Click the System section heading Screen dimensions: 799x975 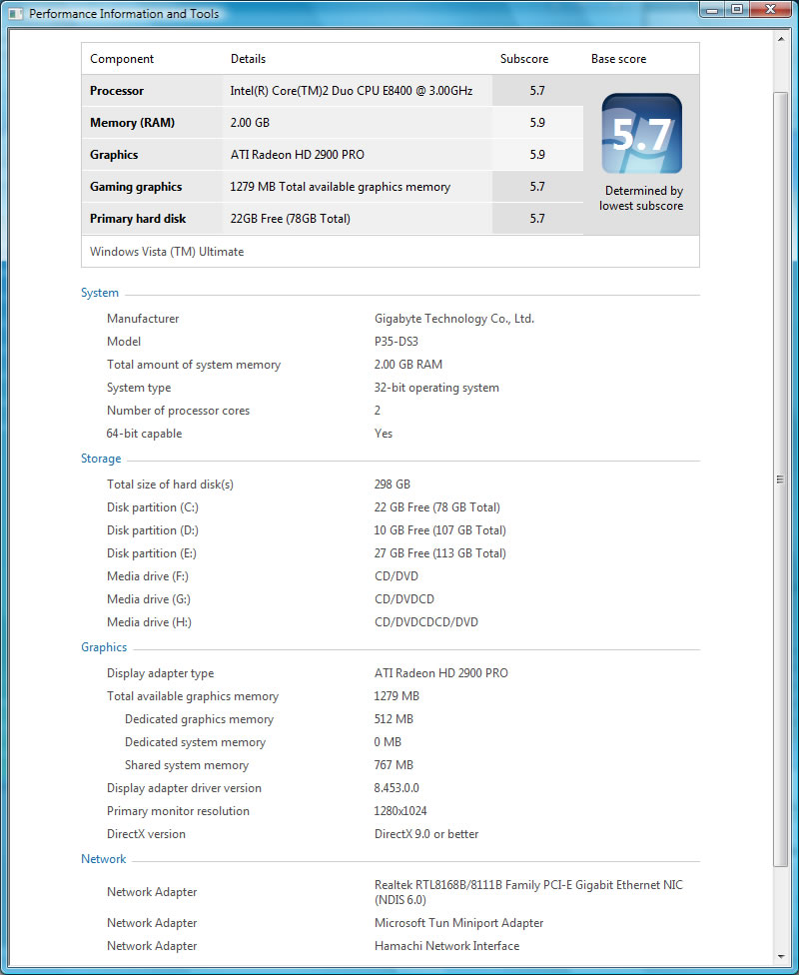100,294
